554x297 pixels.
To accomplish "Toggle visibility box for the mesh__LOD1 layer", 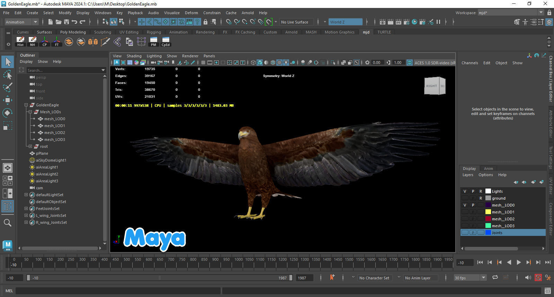I will tap(465, 212).
